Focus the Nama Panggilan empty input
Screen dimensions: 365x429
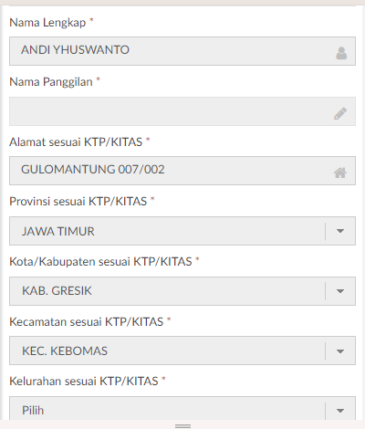click(x=182, y=111)
